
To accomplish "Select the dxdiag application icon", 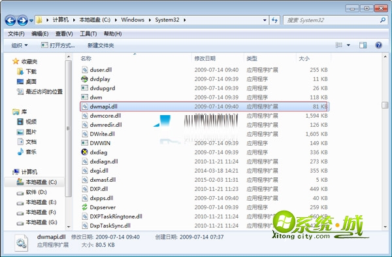I will 85,152.
